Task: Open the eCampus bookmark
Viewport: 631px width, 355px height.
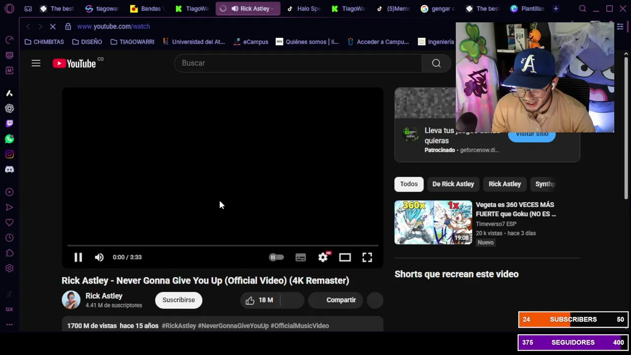Action: click(x=251, y=42)
